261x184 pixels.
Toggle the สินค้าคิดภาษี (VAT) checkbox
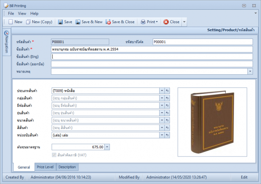coord(54,155)
